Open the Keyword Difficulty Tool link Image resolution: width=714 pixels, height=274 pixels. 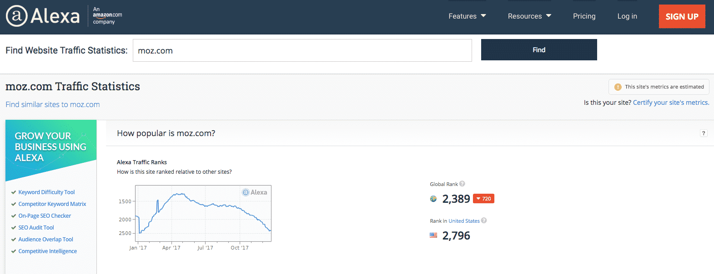click(x=46, y=192)
